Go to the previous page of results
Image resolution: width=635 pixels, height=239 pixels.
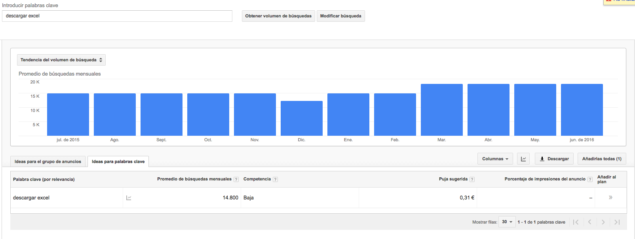tap(589, 222)
